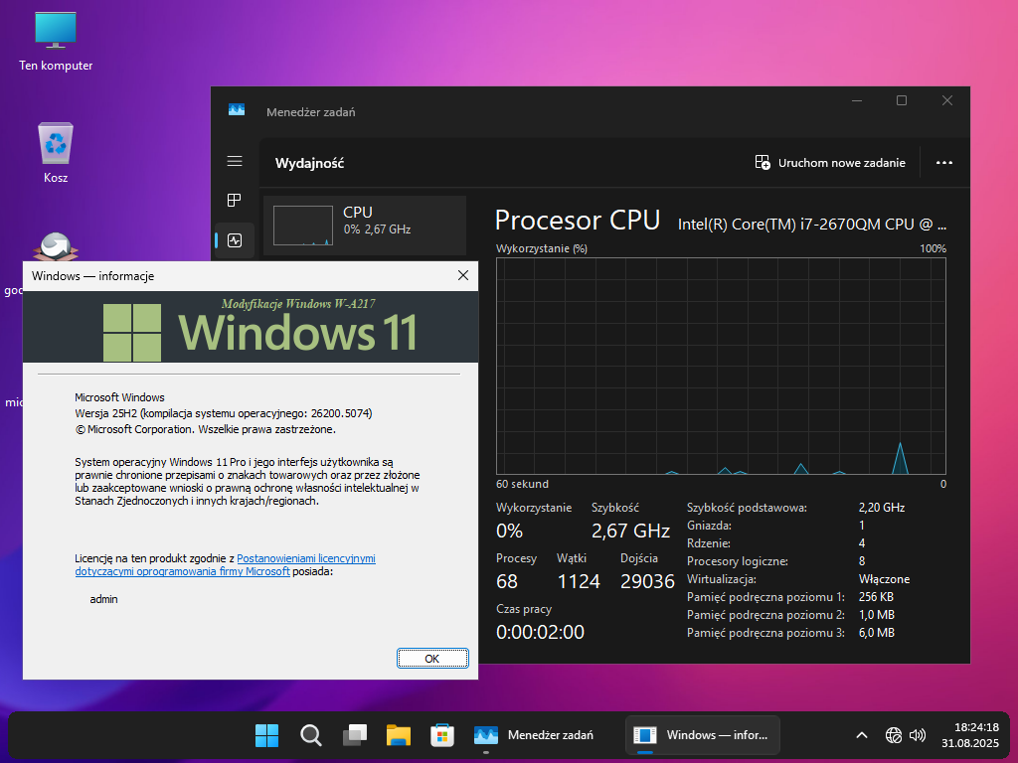
Task: Switch to Menedżer zadań taskbar button
Action: click(x=535, y=735)
